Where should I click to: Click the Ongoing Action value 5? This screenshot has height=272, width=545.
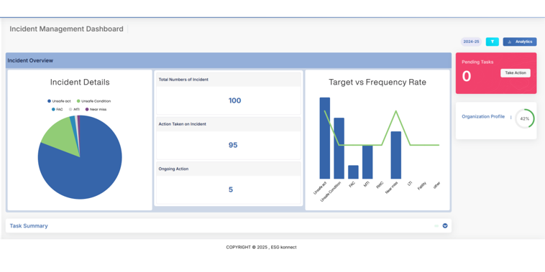pyautogui.click(x=231, y=189)
